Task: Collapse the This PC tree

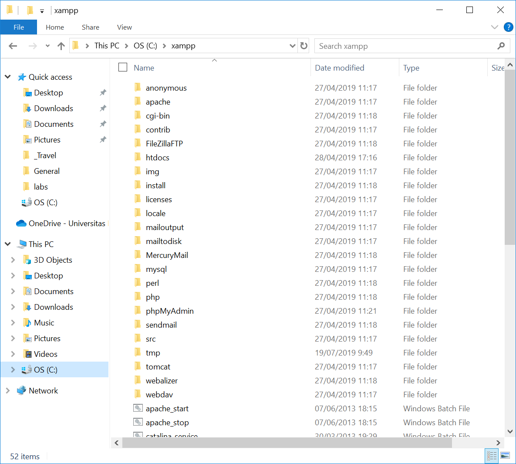Action: pyautogui.click(x=8, y=244)
